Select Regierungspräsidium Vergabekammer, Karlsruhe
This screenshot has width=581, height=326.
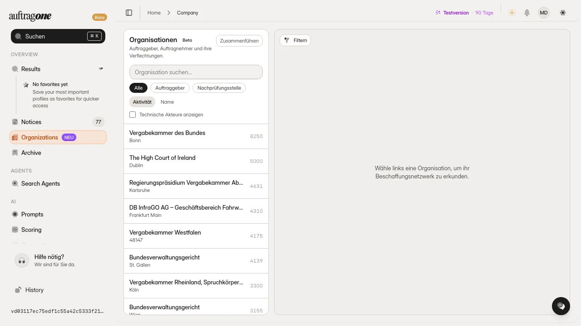coord(196,186)
